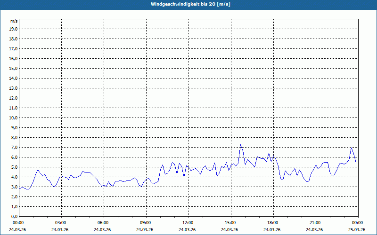Viewport: 377px width, 235px height.
Task: Select the 03:00 time axis label
Action: (60, 223)
